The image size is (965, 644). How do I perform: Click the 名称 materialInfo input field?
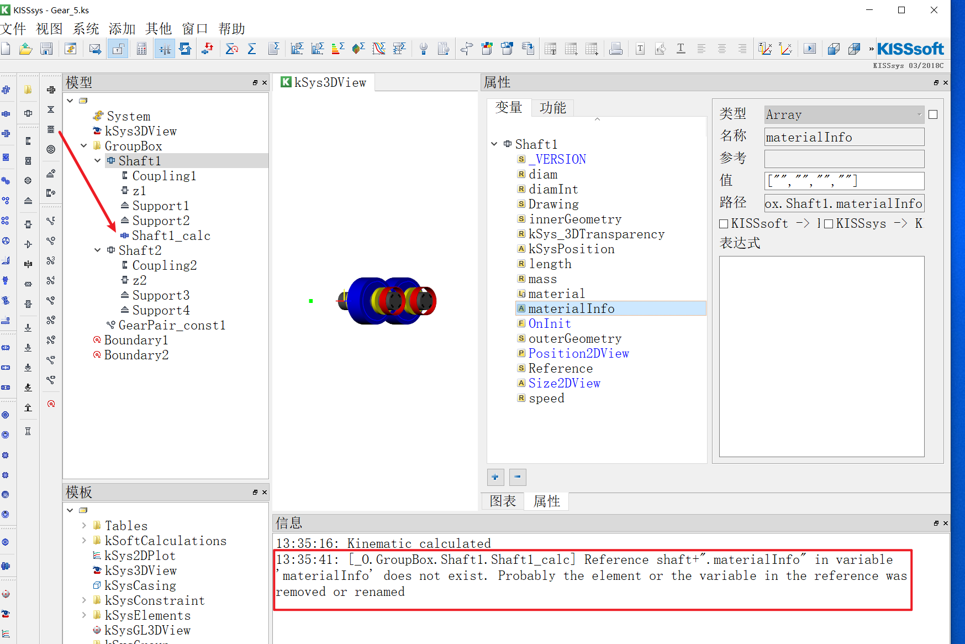coord(844,137)
